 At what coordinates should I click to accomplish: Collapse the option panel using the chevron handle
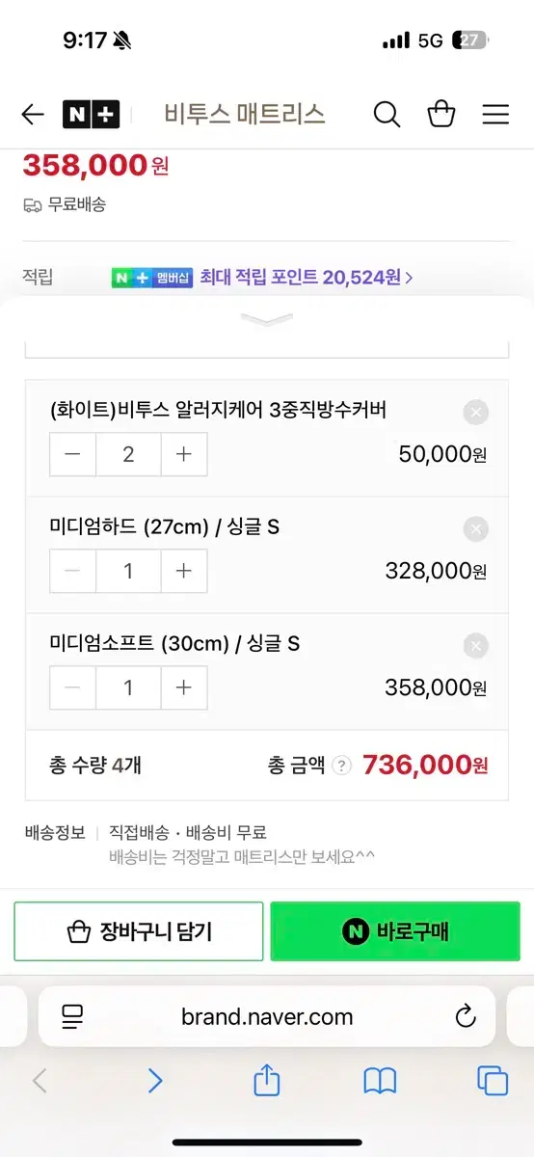(267, 320)
